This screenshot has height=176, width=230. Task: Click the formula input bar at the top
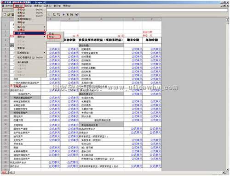pyautogui.click(x=137, y=10)
